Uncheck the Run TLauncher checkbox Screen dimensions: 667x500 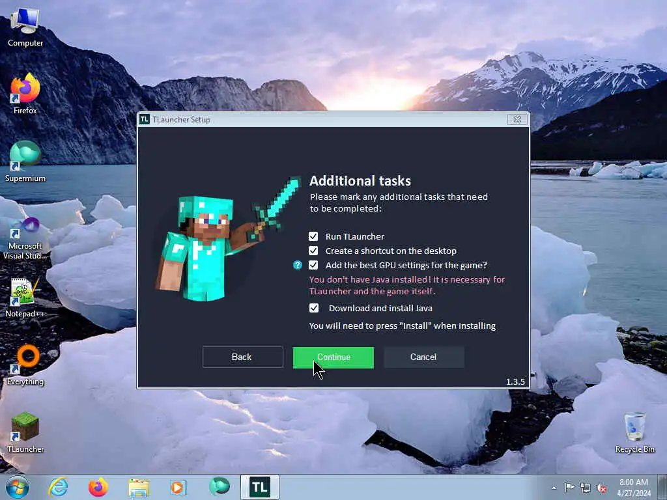(x=313, y=236)
